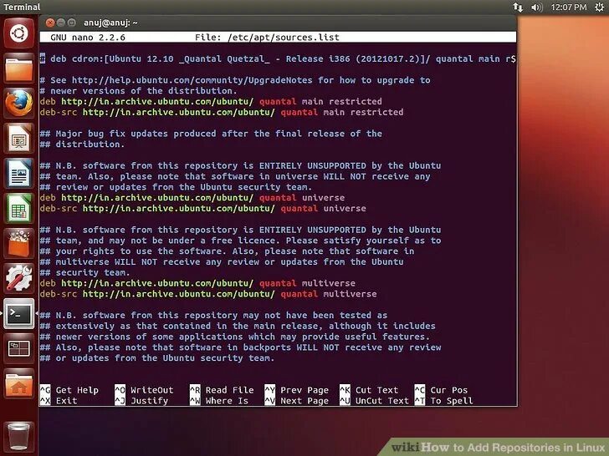The height and width of the screenshot is (456, 609).
Task: Open LibreOffice Calc spreadsheet from the launcher
Action: coord(18,208)
